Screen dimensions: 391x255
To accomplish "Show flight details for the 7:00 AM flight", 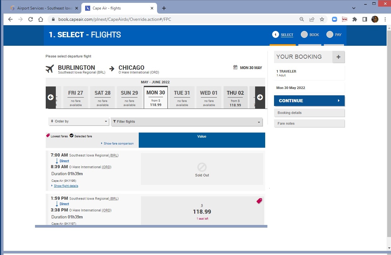I will pos(66,186).
